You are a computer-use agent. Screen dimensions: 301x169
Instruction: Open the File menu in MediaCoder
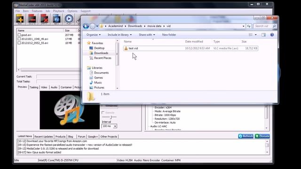coord(18,11)
